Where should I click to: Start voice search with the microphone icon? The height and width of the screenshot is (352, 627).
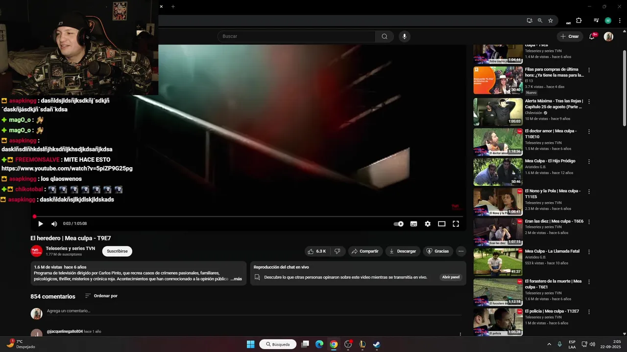pyautogui.click(x=404, y=36)
